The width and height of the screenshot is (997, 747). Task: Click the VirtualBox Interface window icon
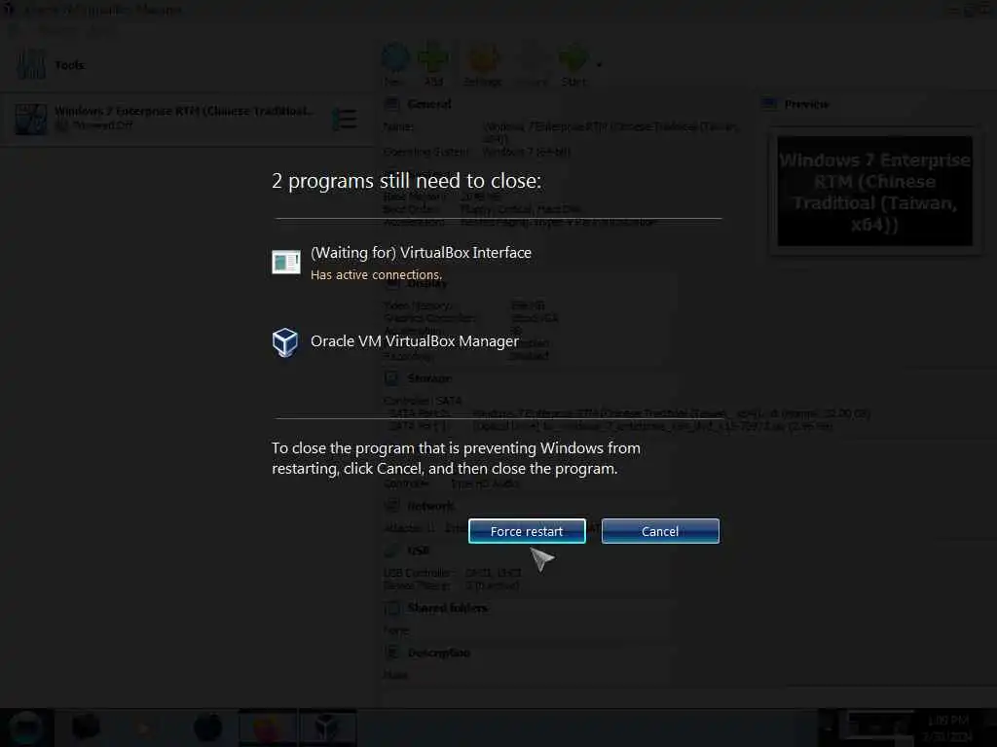point(285,262)
